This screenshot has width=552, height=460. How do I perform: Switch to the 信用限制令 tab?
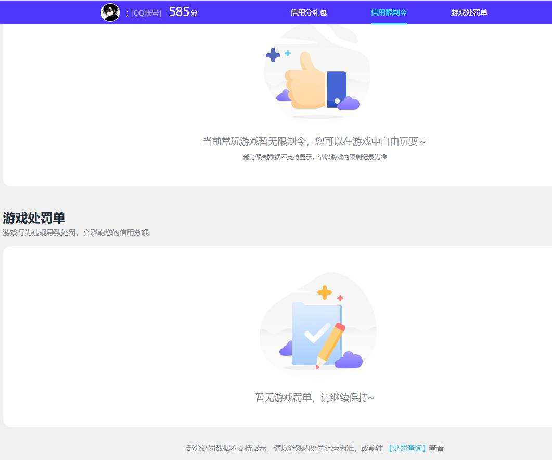(389, 12)
